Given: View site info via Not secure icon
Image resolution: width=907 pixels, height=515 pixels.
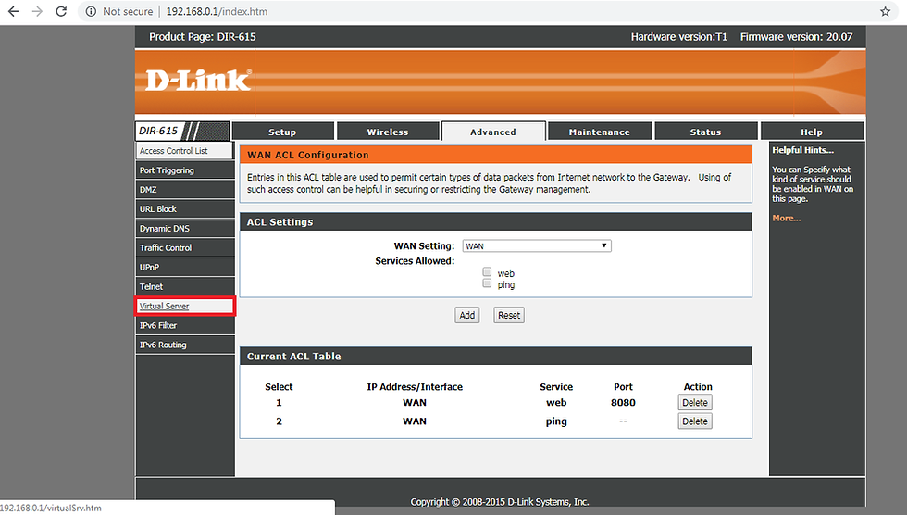Looking at the screenshot, I should 91,11.
